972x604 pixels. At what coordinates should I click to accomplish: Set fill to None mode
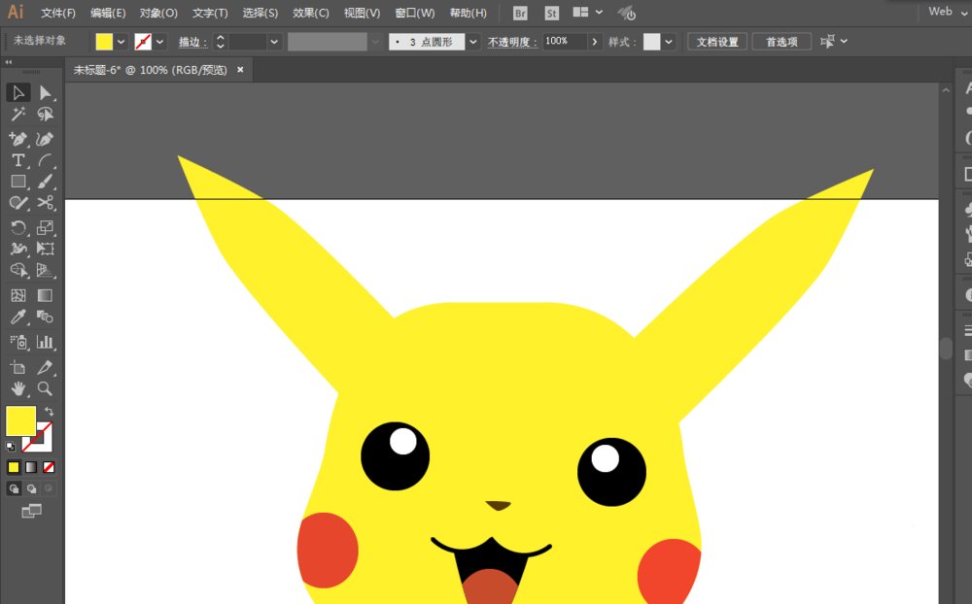[49, 467]
